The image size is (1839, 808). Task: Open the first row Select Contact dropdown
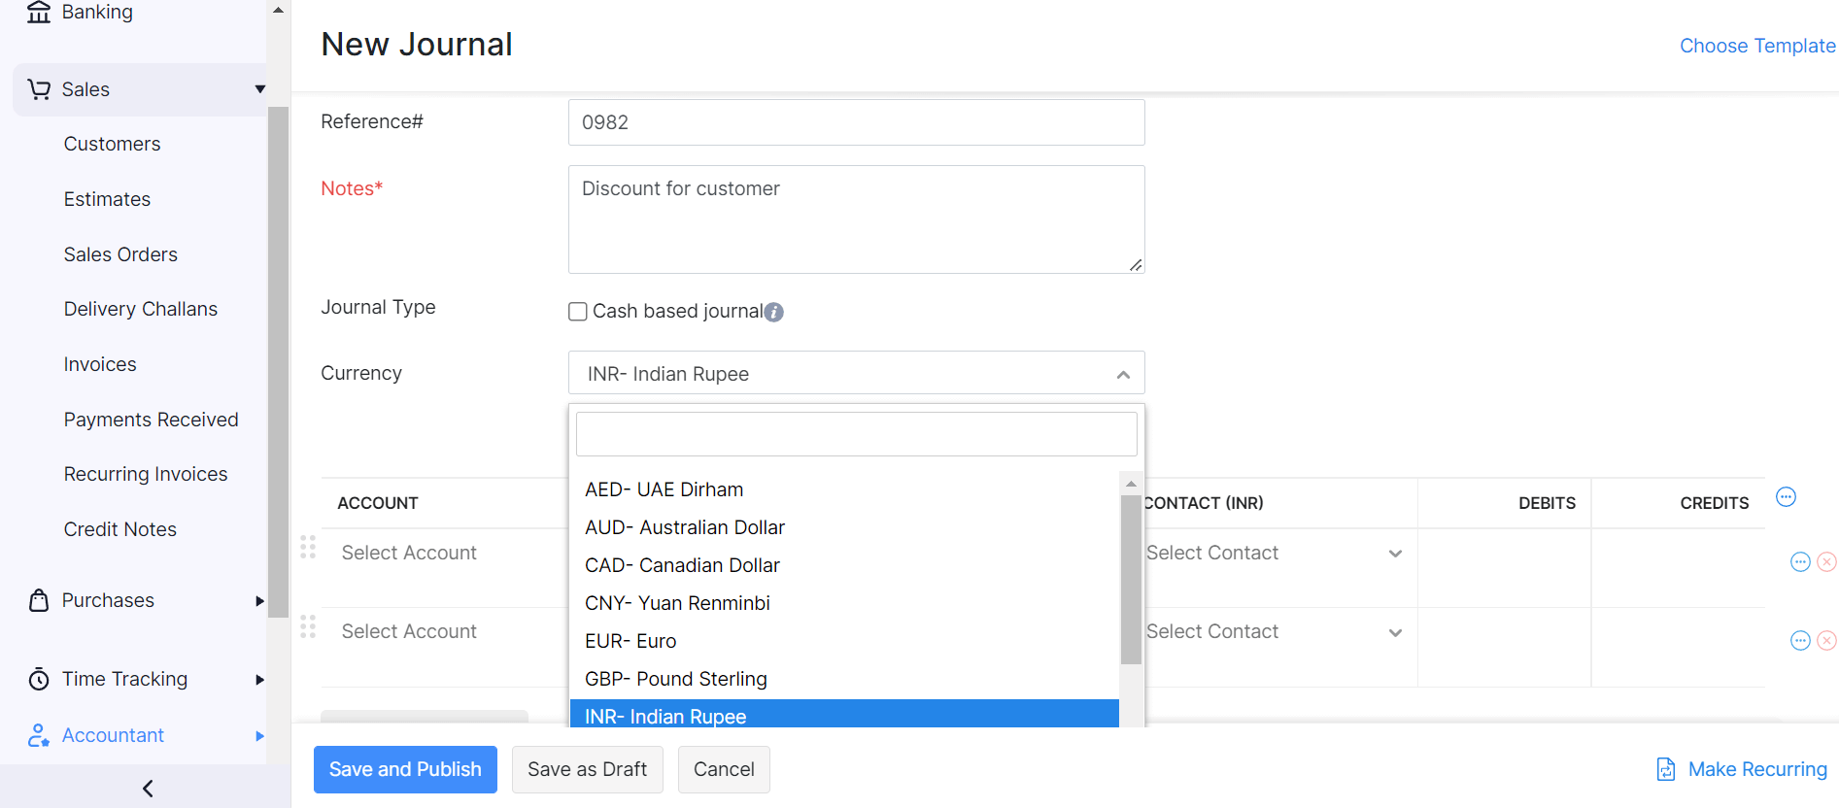[x=1273, y=554]
